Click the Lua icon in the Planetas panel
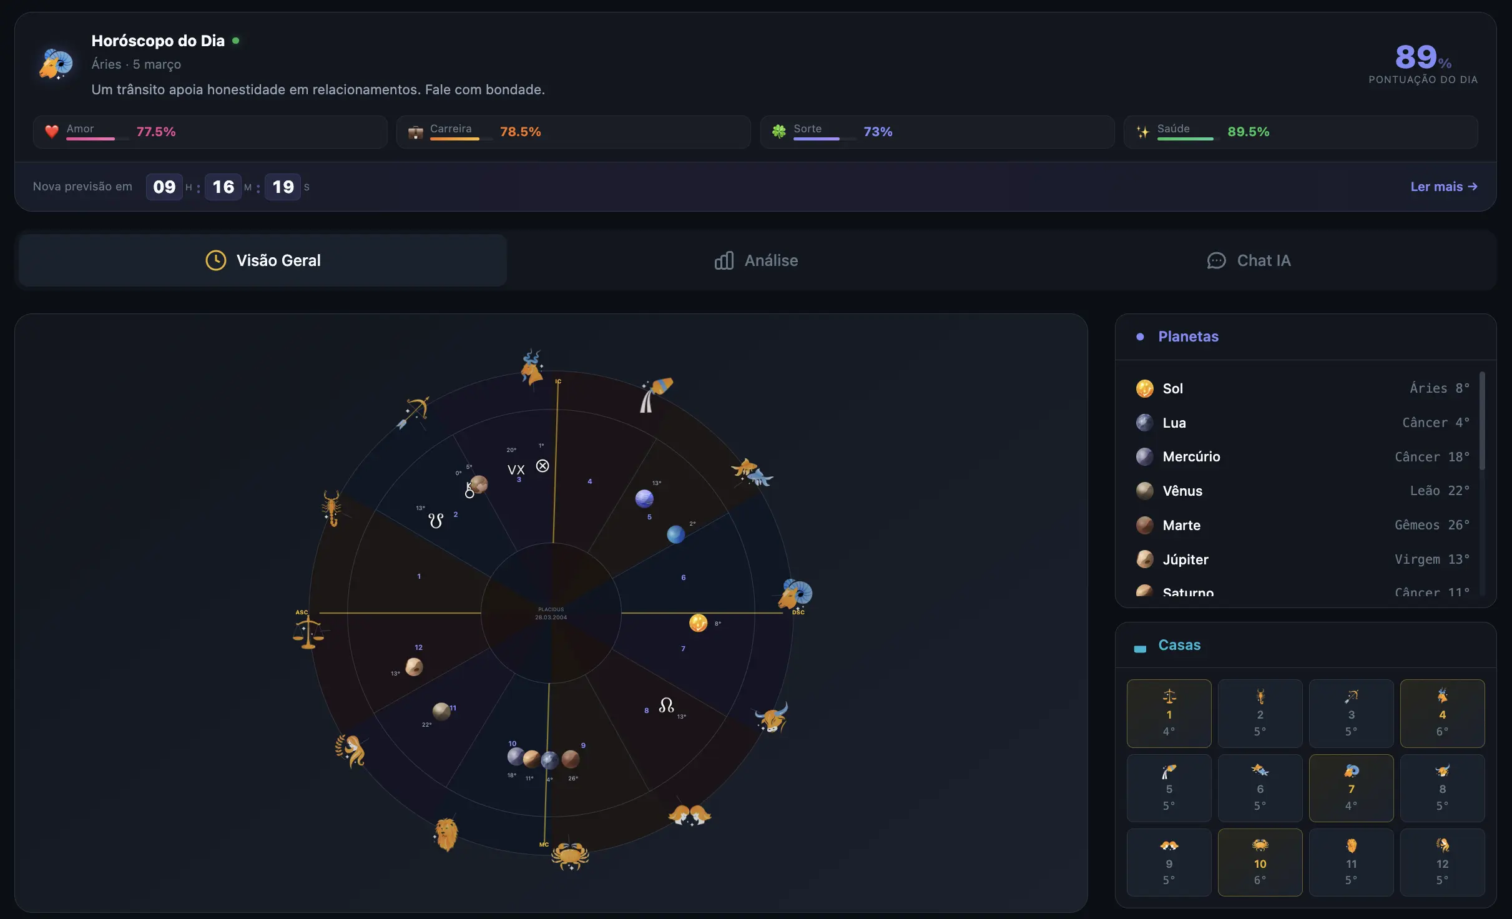The image size is (1512, 919). 1145,422
